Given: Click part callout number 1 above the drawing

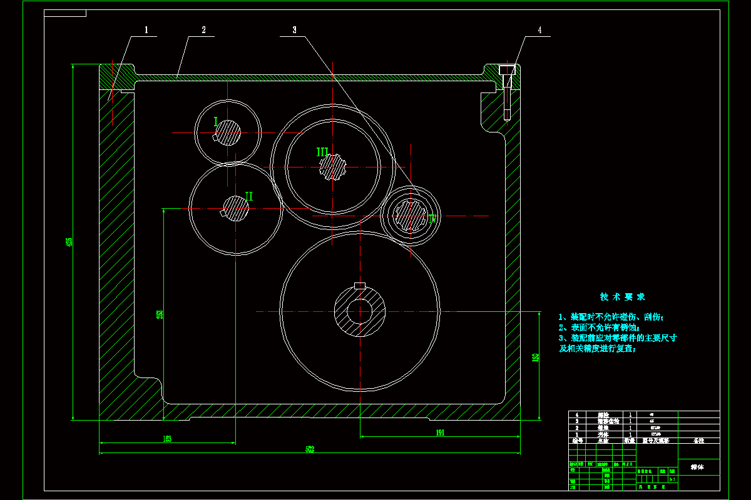Looking at the screenshot, I should tap(146, 29).
